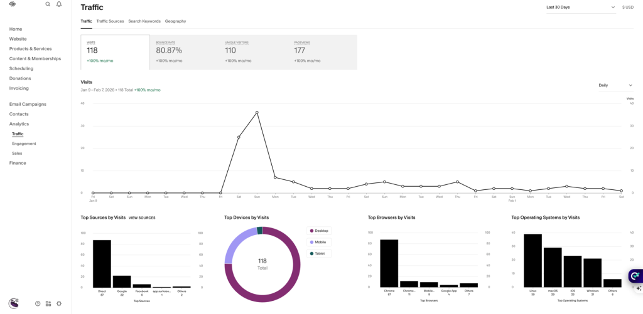The image size is (643, 314).
Task: Switch to Traffic Sources tab
Action: click(x=110, y=21)
